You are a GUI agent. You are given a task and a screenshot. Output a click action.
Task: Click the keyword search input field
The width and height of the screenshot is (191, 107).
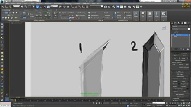tap(150, 1)
